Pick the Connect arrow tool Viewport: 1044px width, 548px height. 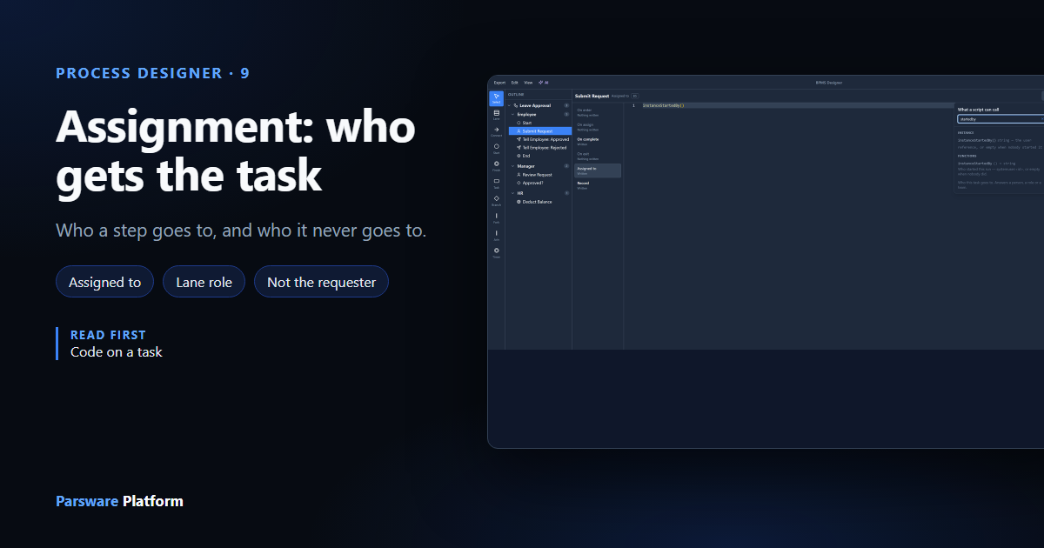(x=496, y=132)
